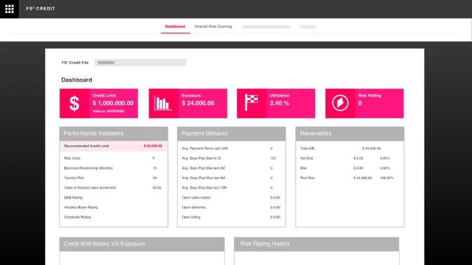Viewport: 472px width, 265px height.
Task: Click the Total A/R amount $ 24,000.00
Action: (x=371, y=148)
